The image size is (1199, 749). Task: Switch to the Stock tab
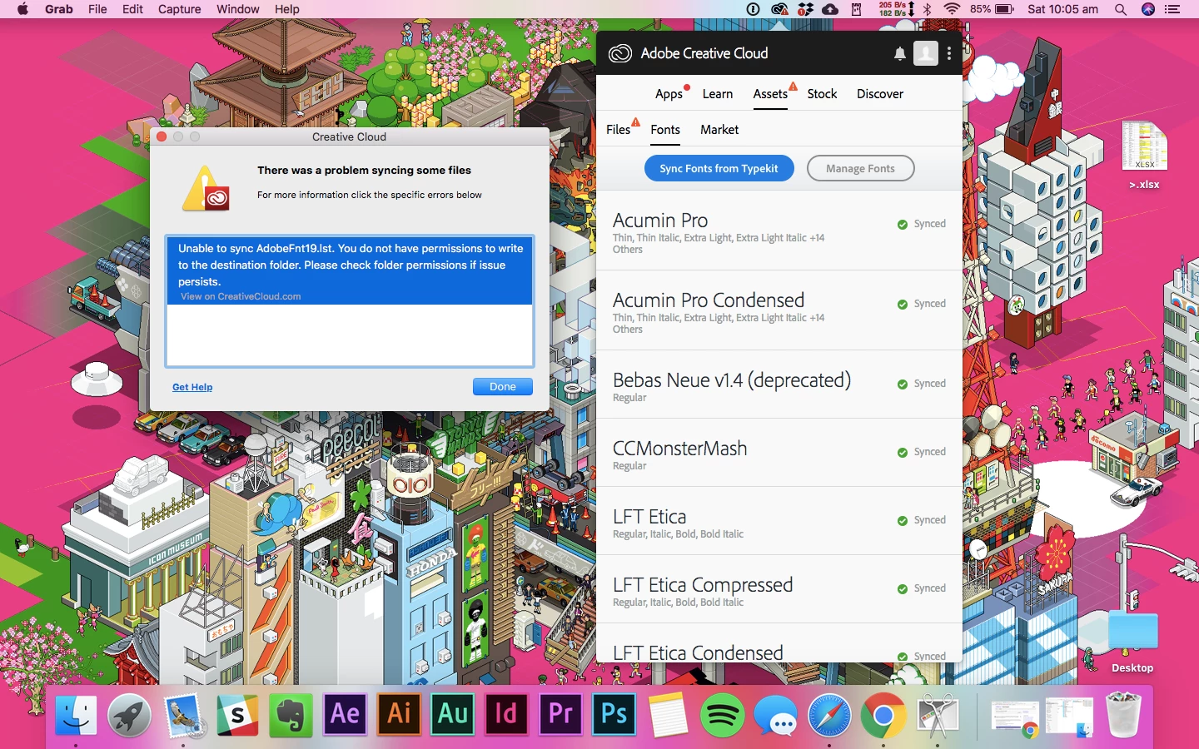[822, 94]
